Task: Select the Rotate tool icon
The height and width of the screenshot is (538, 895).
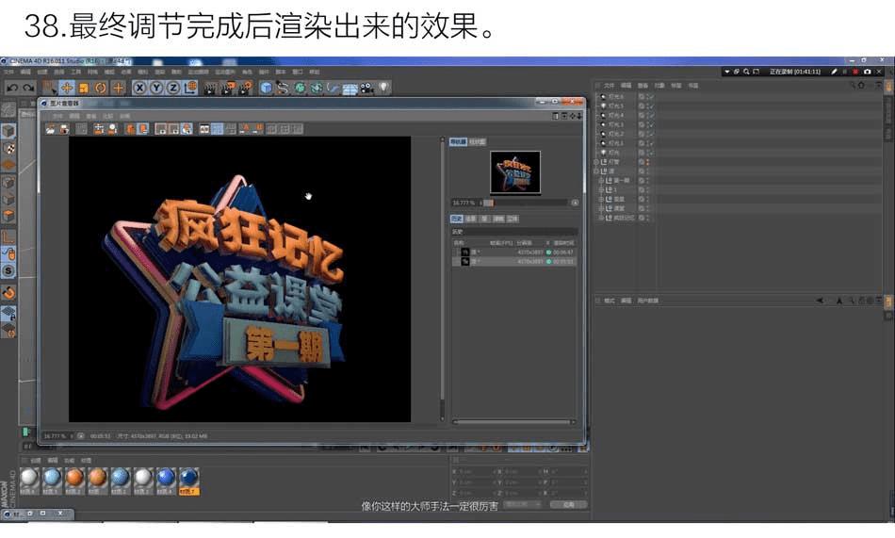Action: (x=101, y=88)
